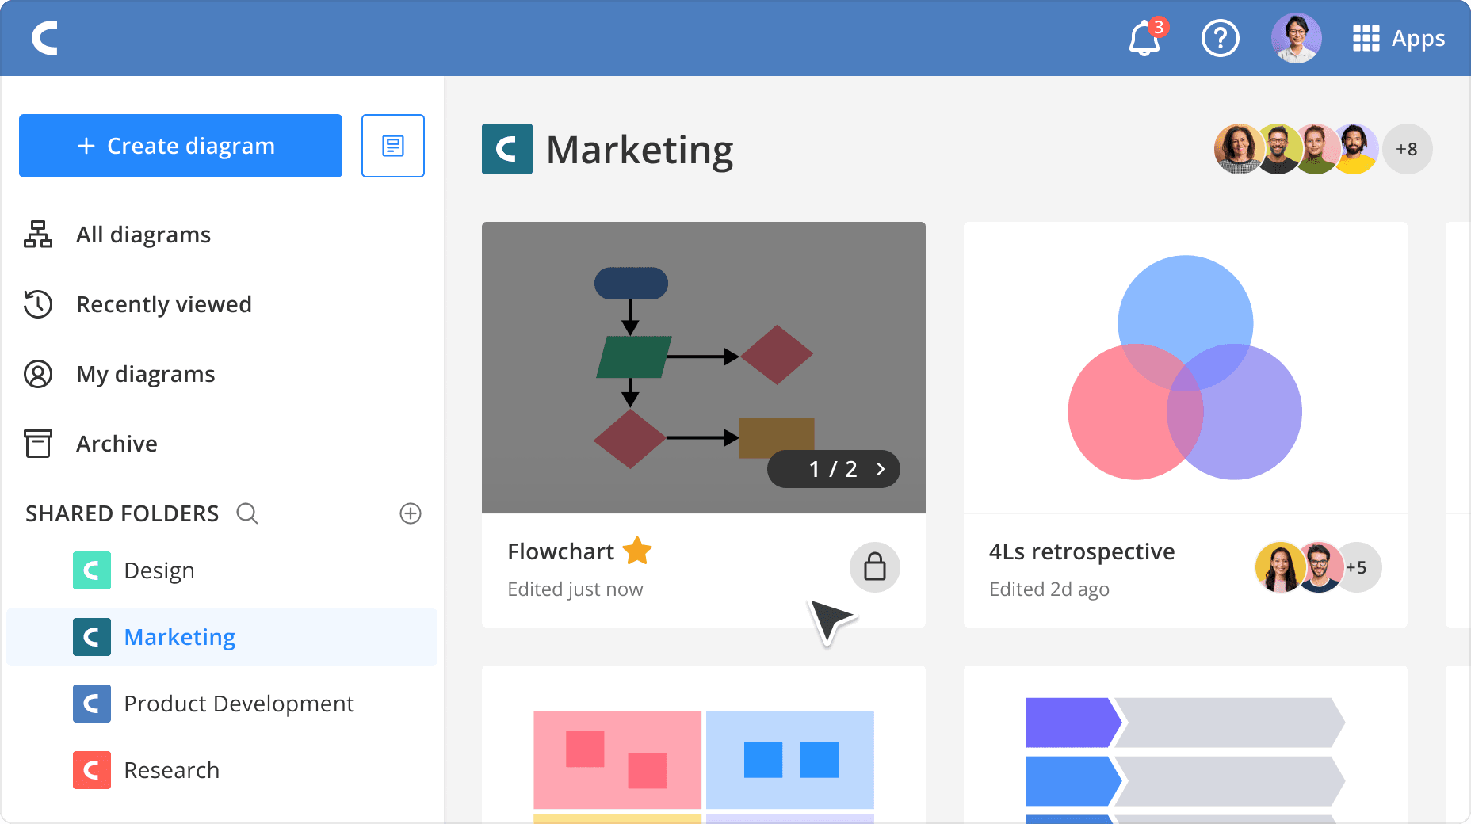The width and height of the screenshot is (1471, 824).
Task: Advance Flowchart preview with the 1/2 chevron
Action: 879,469
